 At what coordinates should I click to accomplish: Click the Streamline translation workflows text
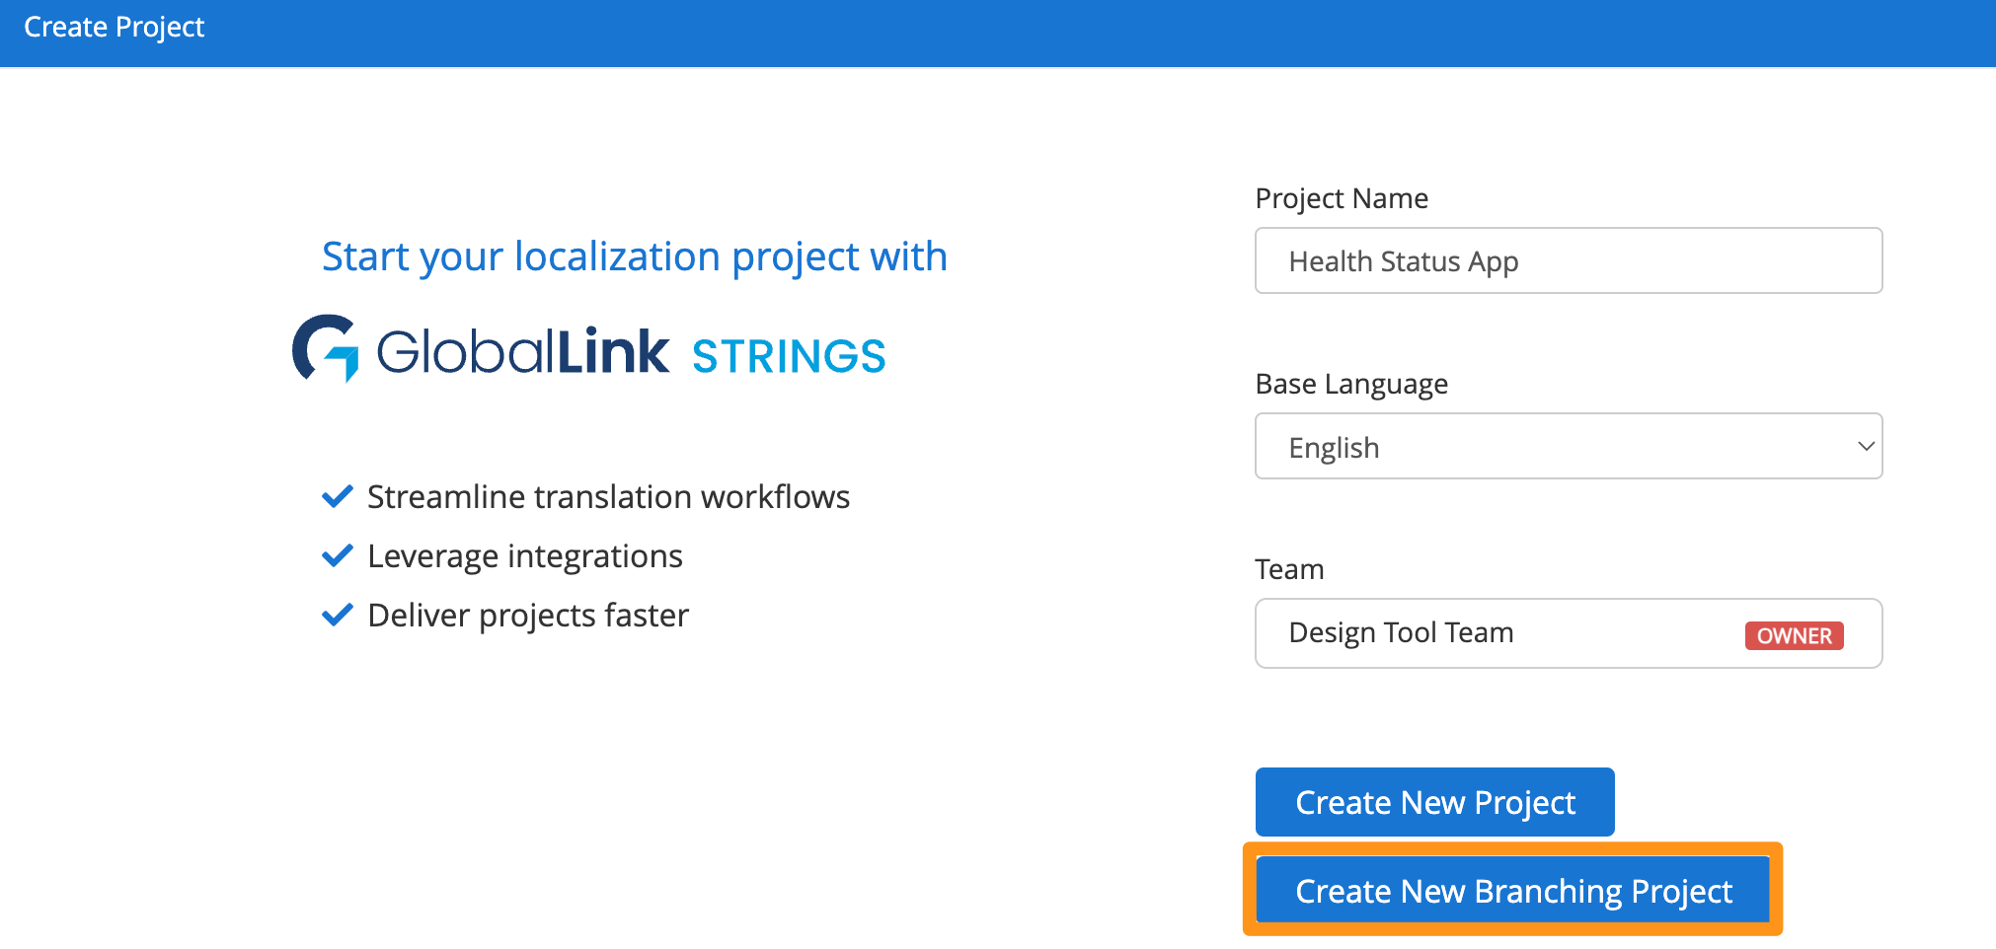tap(608, 496)
